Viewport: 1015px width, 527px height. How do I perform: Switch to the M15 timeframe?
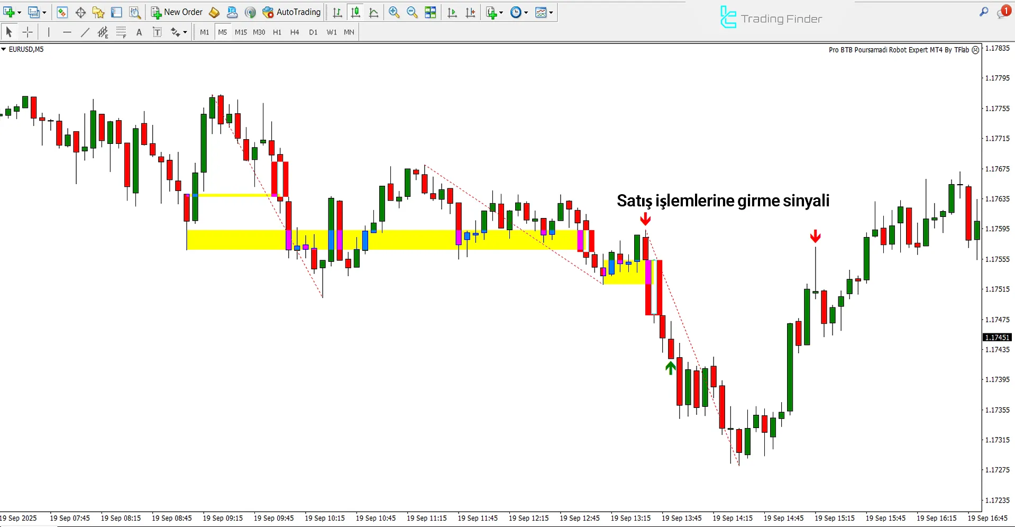click(241, 32)
